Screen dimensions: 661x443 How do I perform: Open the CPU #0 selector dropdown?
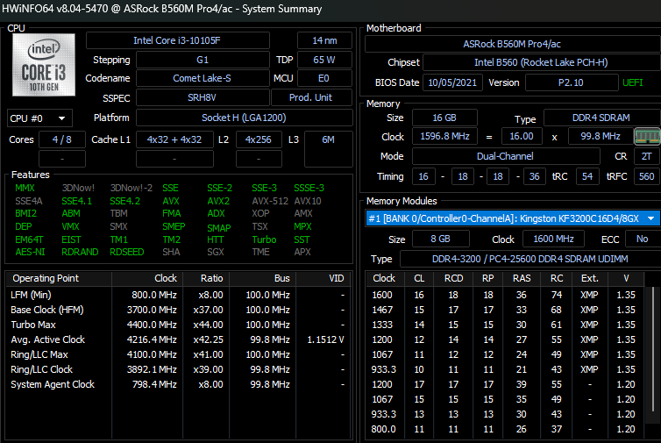40,118
